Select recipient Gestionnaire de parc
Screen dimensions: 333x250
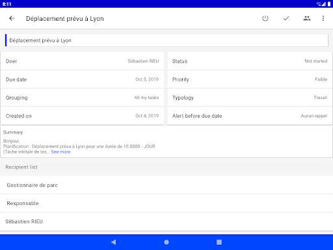[x=166, y=185]
